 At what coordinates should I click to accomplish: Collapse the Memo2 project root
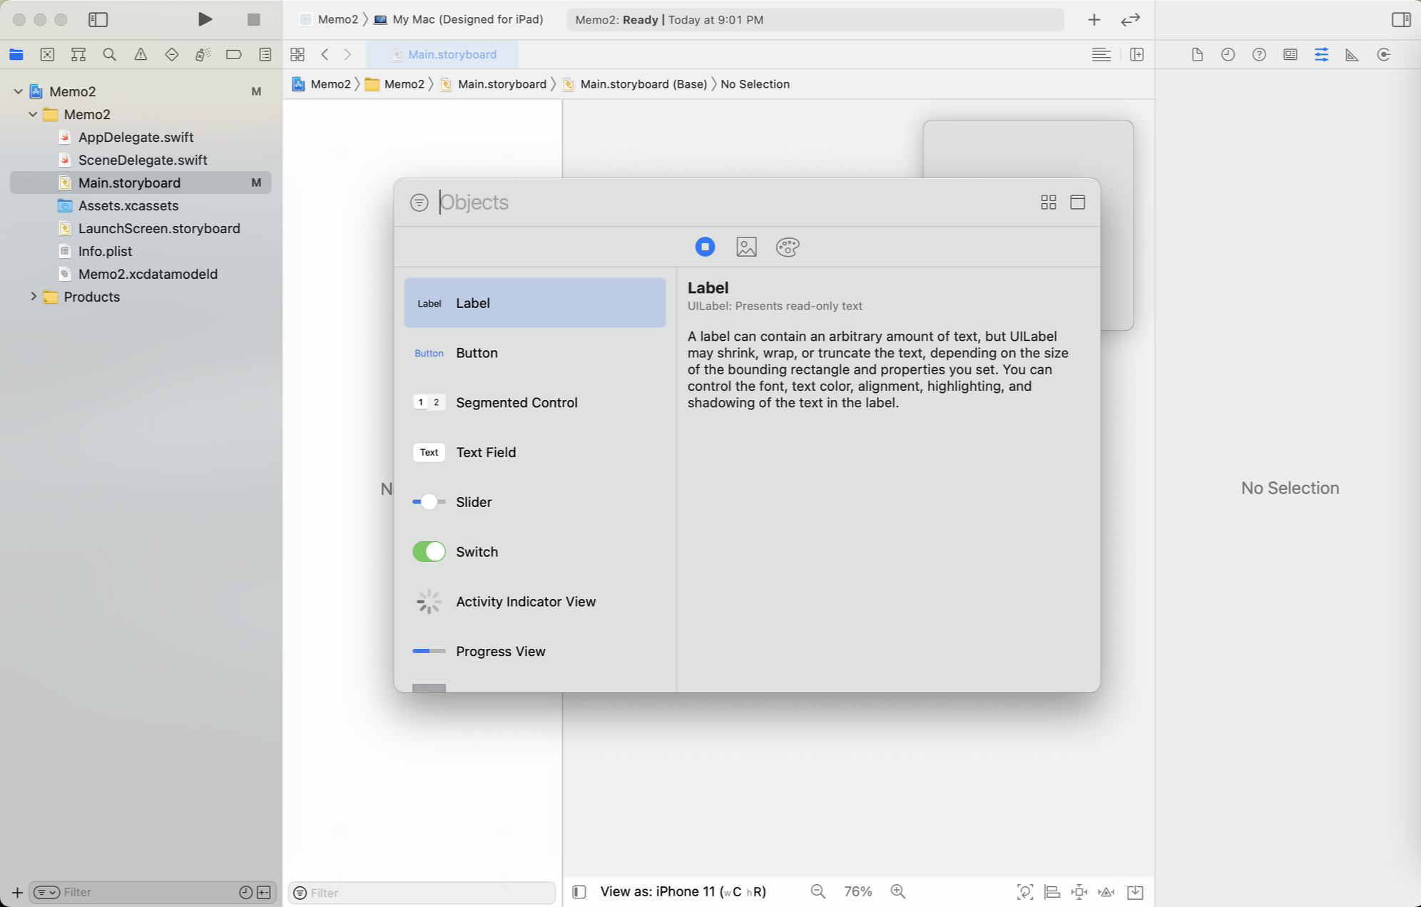point(18,91)
